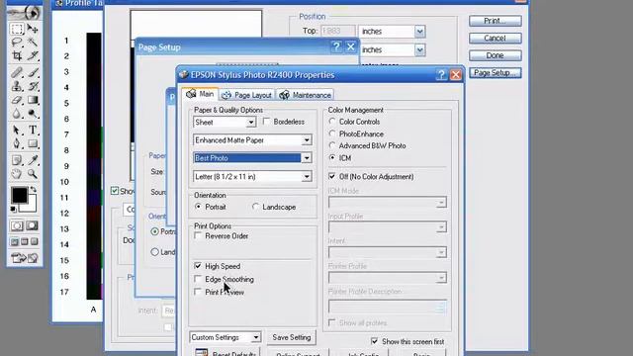The height and width of the screenshot is (356, 633).
Task: Select the PhotoEnhance radio button
Action: [x=332, y=133]
